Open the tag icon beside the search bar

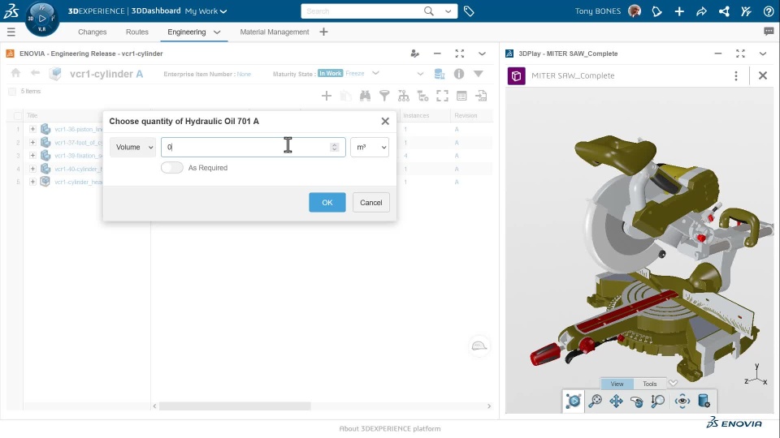point(469,11)
